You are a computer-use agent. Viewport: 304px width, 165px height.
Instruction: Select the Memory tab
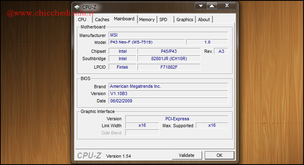tap(147, 20)
